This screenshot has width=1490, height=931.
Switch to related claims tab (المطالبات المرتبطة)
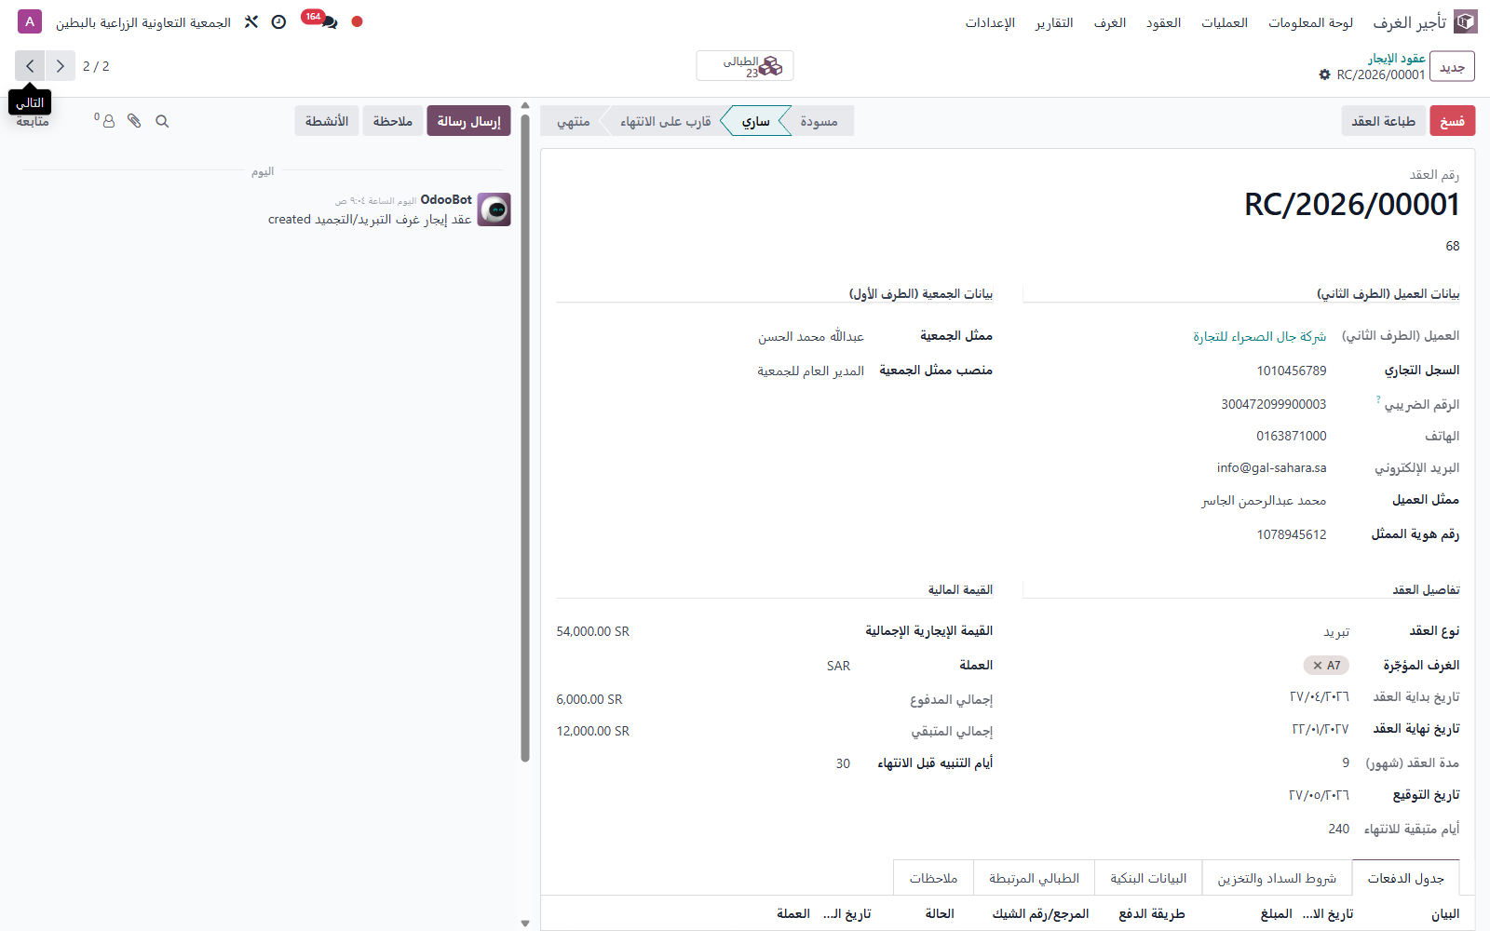tap(1034, 878)
